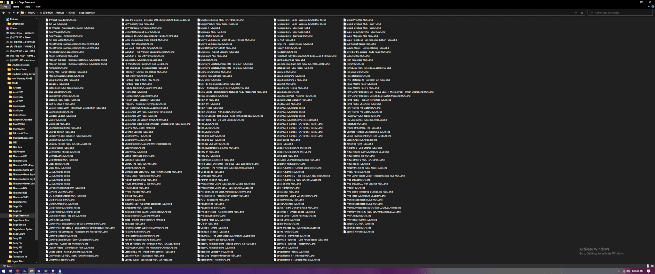This screenshot has height=274, width=655.
Task: Select MagForce Racing file icon
Action: coord(199,20)
